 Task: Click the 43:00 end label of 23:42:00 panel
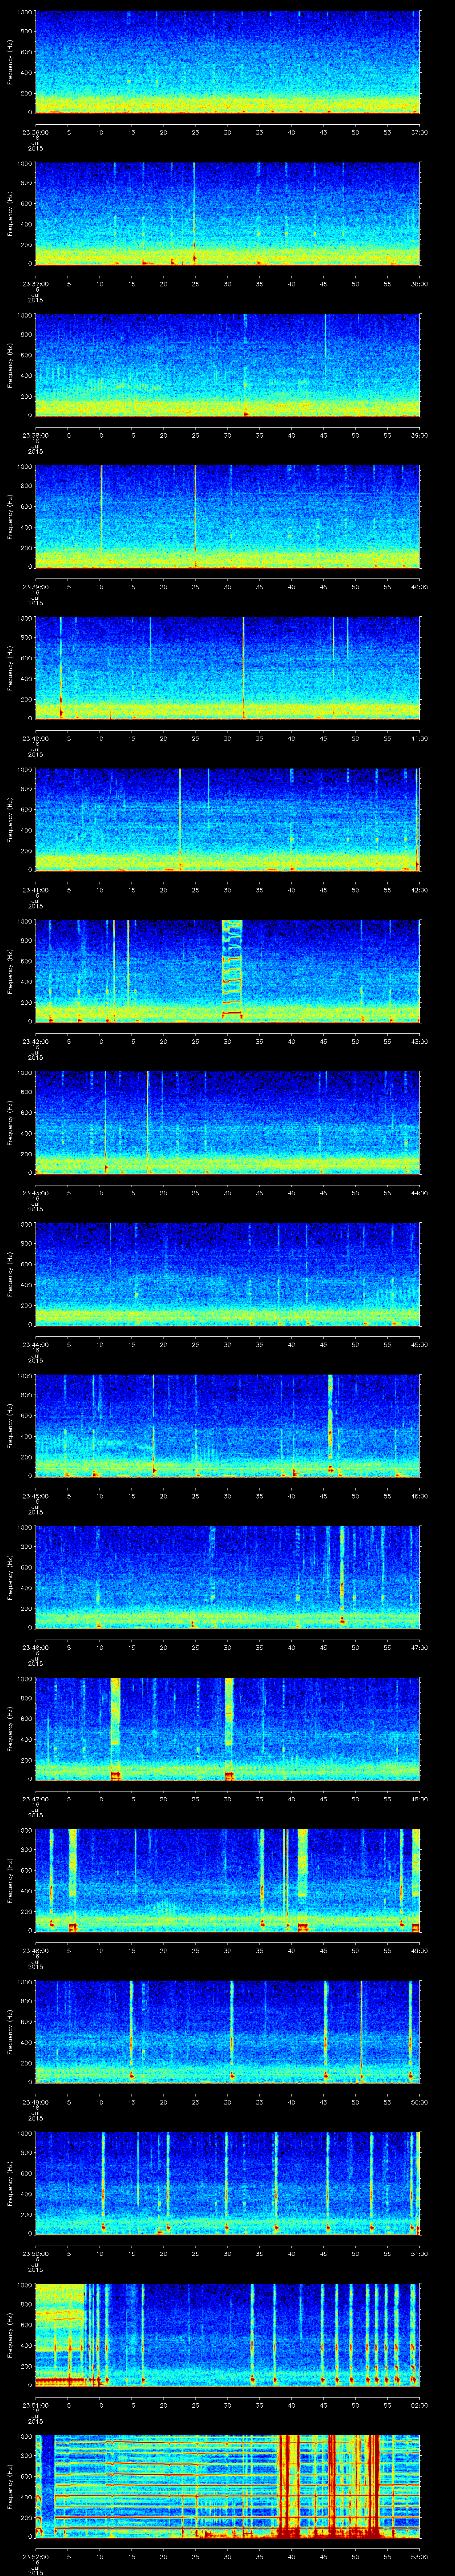point(419,1041)
